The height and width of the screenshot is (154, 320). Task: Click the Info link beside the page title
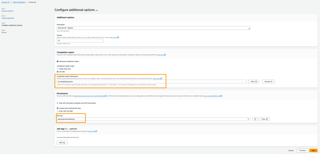click(97, 10)
